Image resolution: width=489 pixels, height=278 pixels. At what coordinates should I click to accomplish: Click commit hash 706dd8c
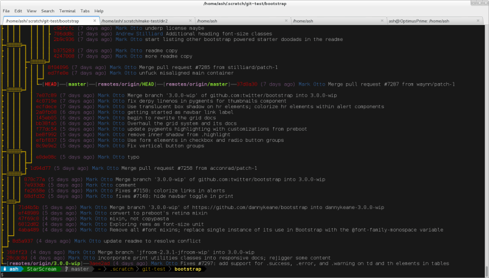click(x=64, y=34)
